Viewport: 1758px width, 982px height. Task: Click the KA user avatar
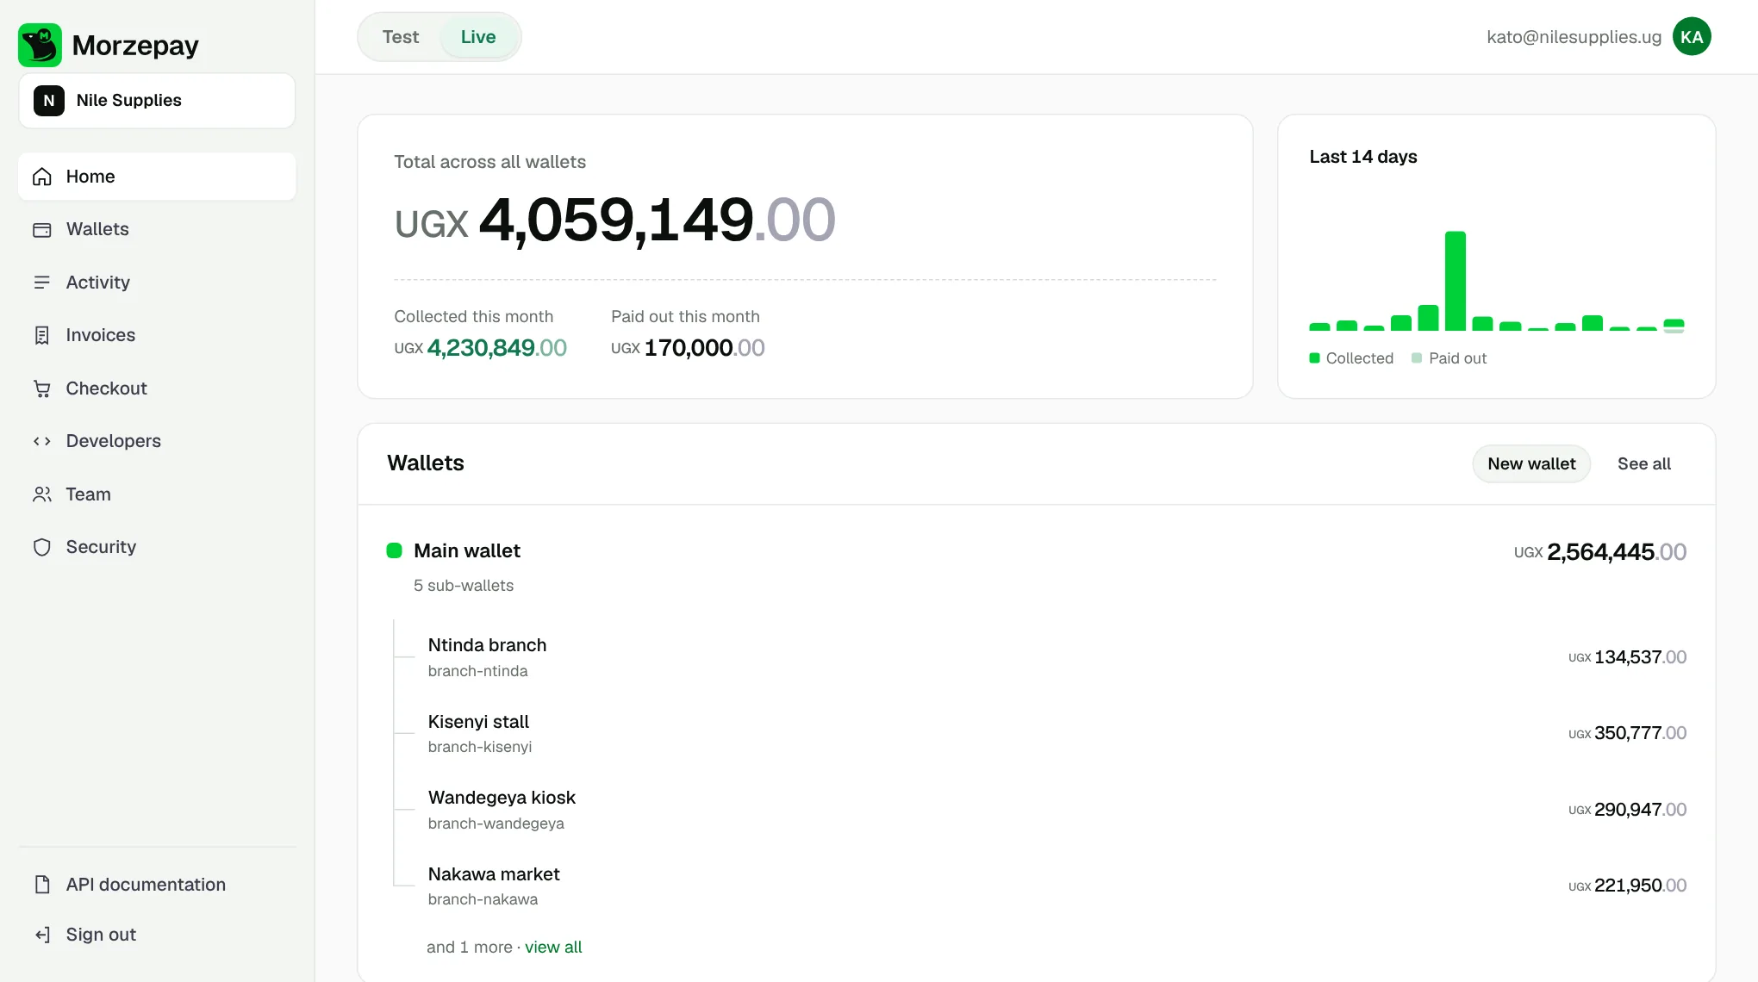1692,37
